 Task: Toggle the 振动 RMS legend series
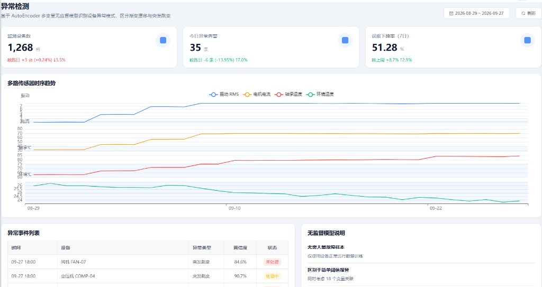[224, 94]
